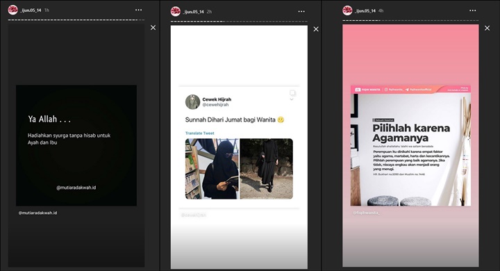Open the avatar in the 1h story
The height and width of the screenshot is (271, 500).
[x=12, y=10]
